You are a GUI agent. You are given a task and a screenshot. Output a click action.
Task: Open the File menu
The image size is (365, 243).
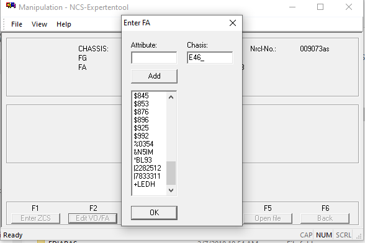(x=17, y=24)
